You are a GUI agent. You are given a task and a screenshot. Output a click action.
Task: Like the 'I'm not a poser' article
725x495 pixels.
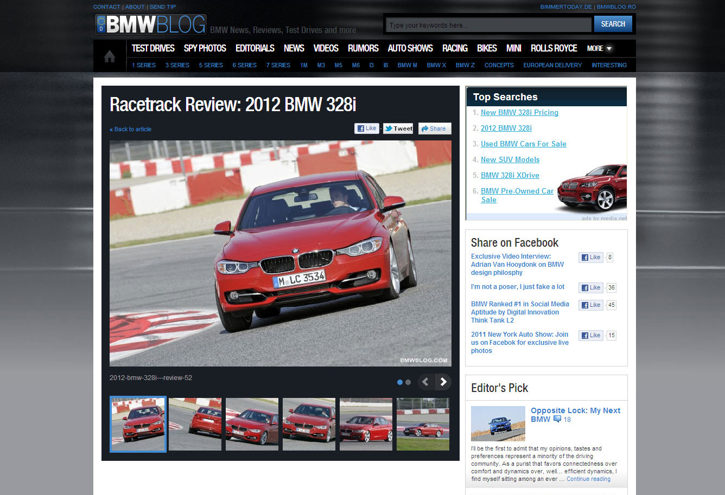[x=590, y=288]
